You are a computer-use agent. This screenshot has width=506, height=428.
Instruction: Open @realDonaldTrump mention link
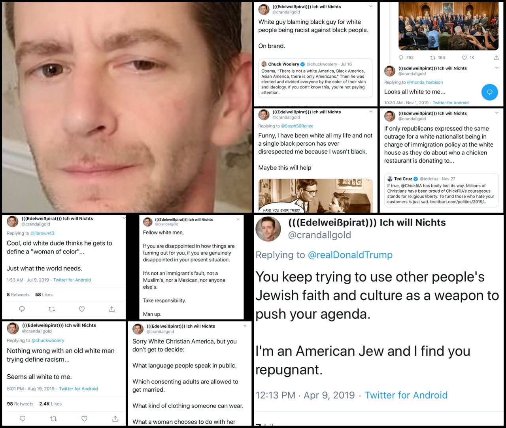click(x=350, y=255)
